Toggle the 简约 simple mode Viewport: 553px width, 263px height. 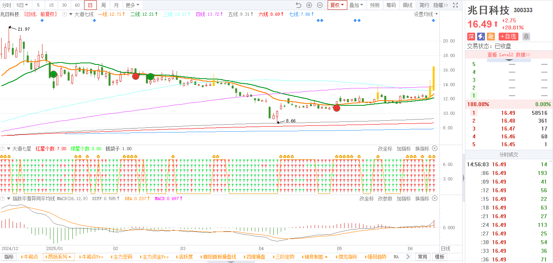pyautogui.click(x=424, y=5)
